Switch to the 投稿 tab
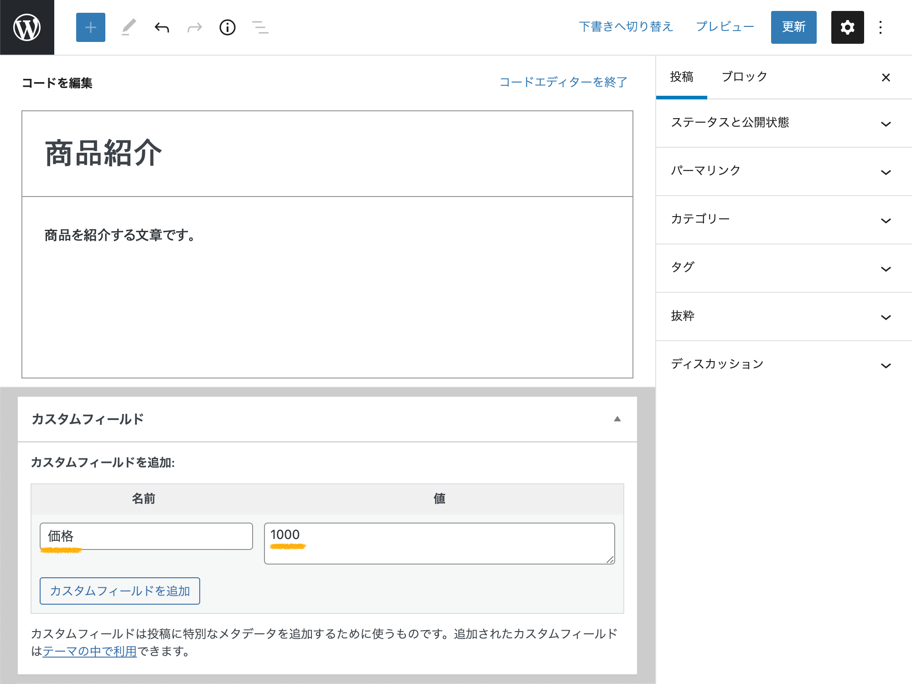 (x=682, y=77)
